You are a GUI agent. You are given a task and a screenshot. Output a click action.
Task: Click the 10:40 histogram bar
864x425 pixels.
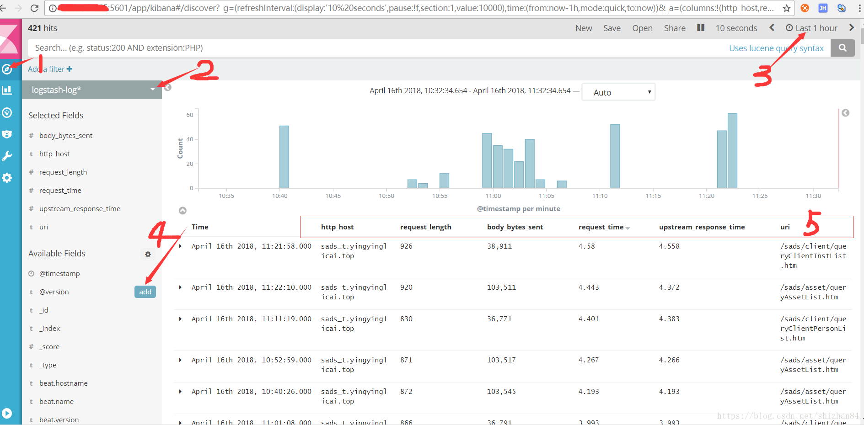[x=284, y=157]
